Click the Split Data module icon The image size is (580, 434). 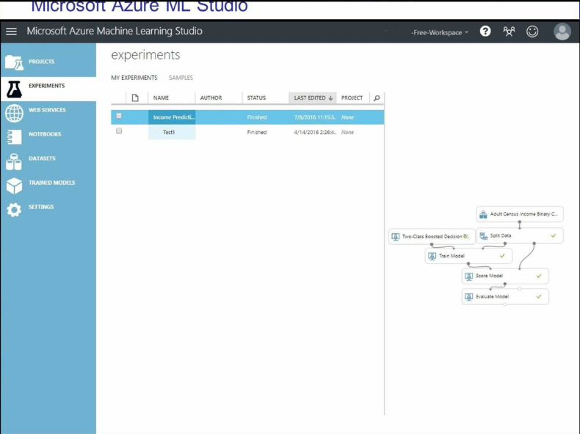[483, 236]
